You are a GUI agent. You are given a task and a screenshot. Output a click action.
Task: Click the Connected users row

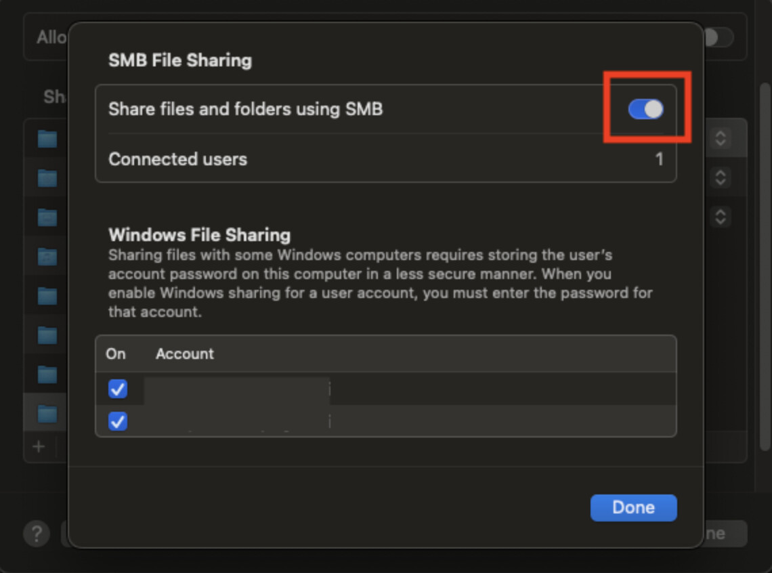coord(385,159)
